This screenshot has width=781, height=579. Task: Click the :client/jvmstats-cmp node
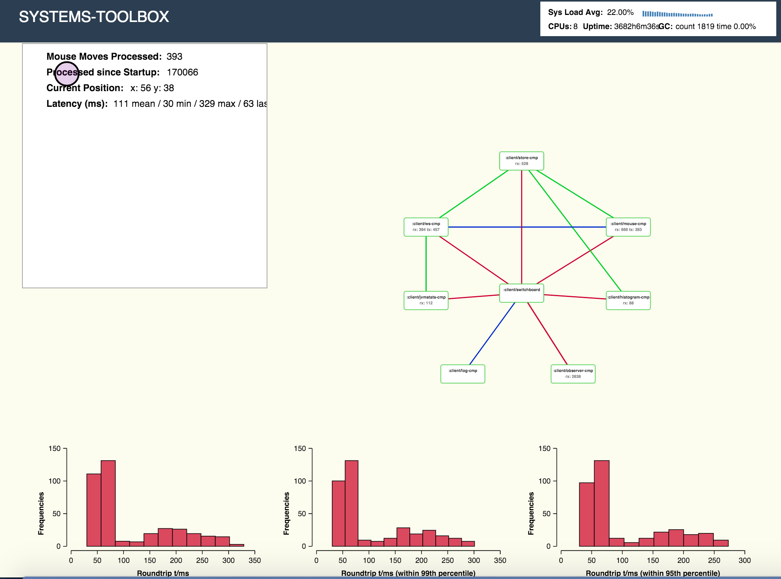click(426, 300)
